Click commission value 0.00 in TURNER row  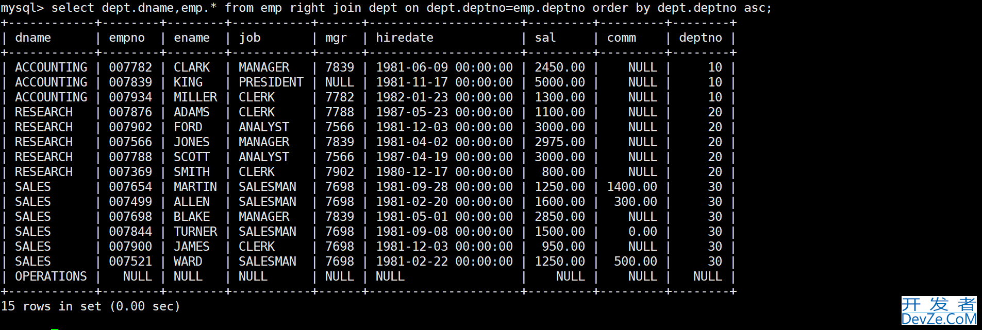pyautogui.click(x=643, y=232)
